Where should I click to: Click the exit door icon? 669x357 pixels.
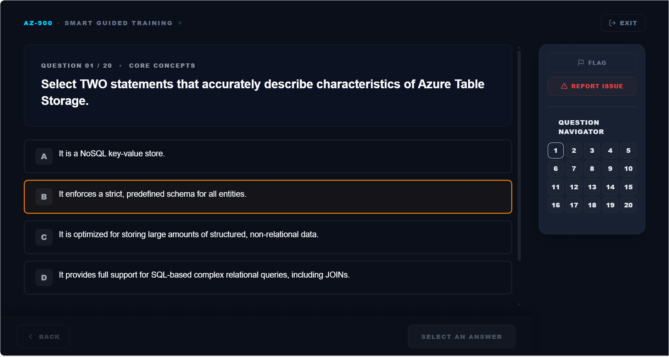pyautogui.click(x=612, y=23)
